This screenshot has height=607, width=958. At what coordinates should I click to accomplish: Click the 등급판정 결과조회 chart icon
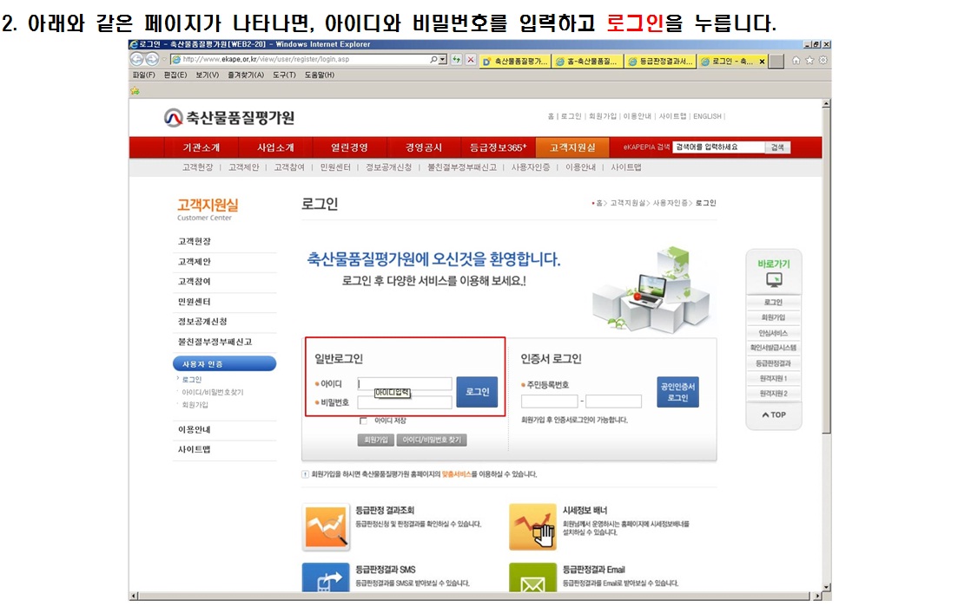point(326,526)
